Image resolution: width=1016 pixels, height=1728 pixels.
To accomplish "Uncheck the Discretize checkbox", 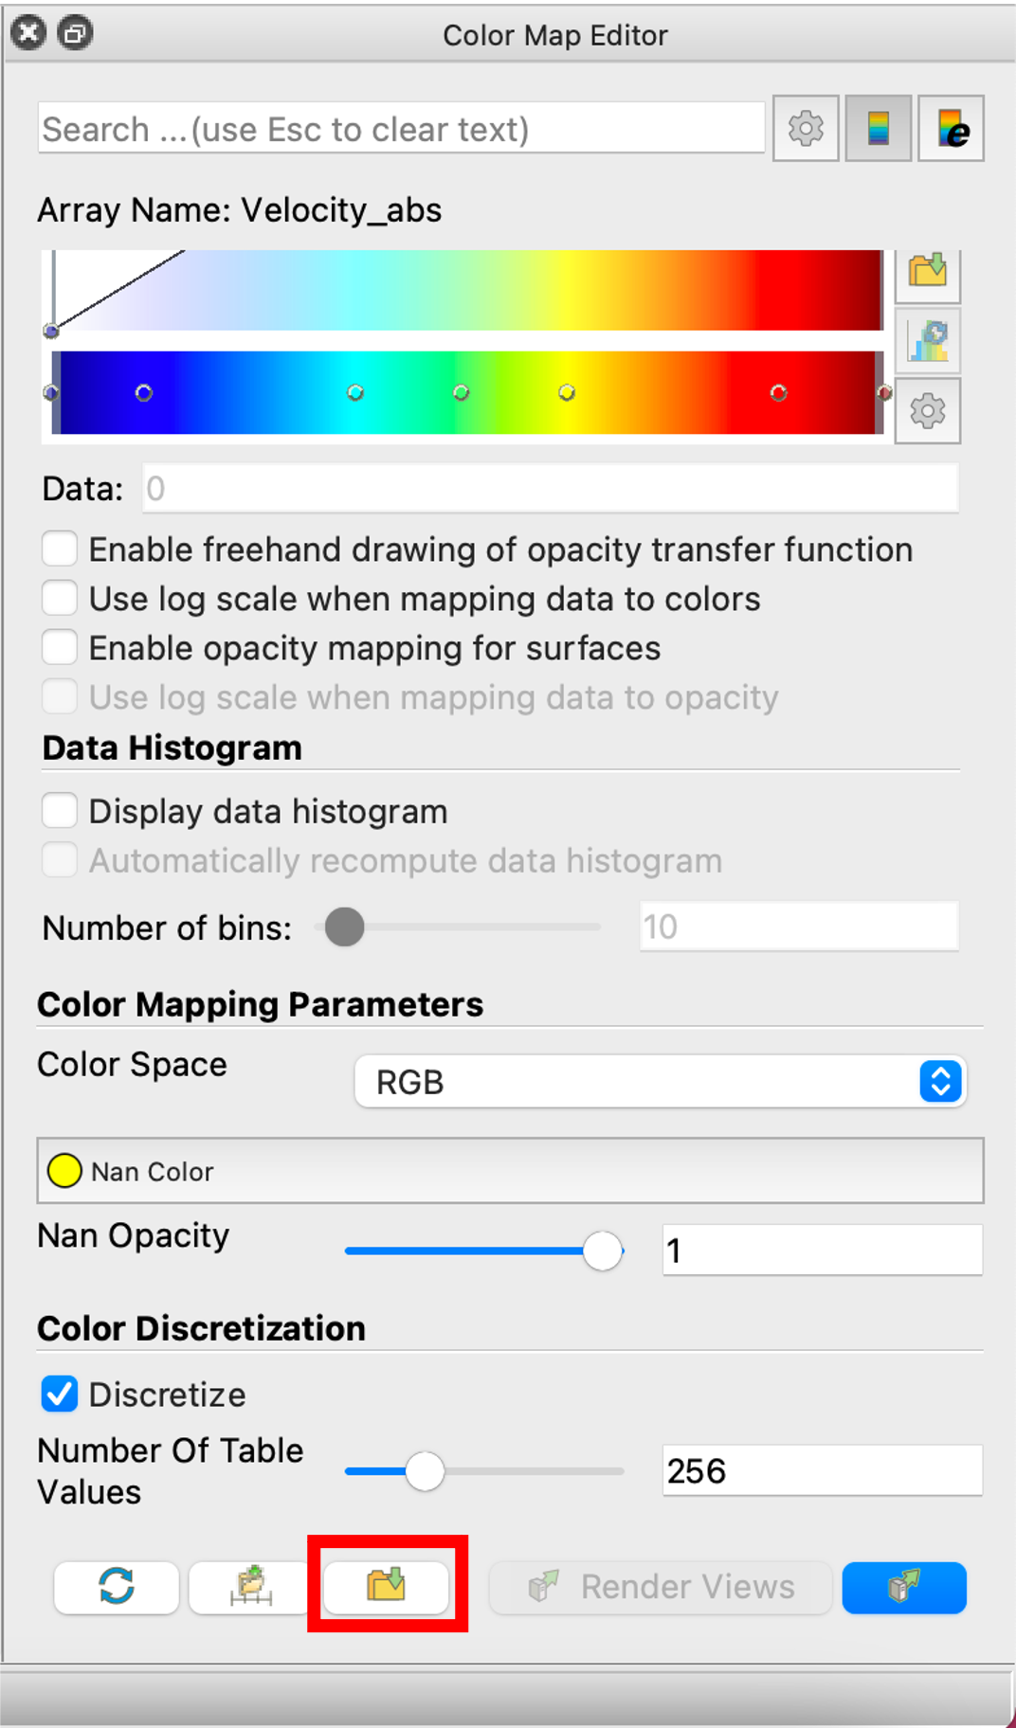I will (x=60, y=1395).
